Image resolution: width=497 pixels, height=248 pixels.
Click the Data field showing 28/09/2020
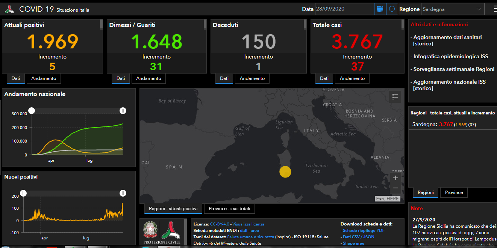point(344,9)
